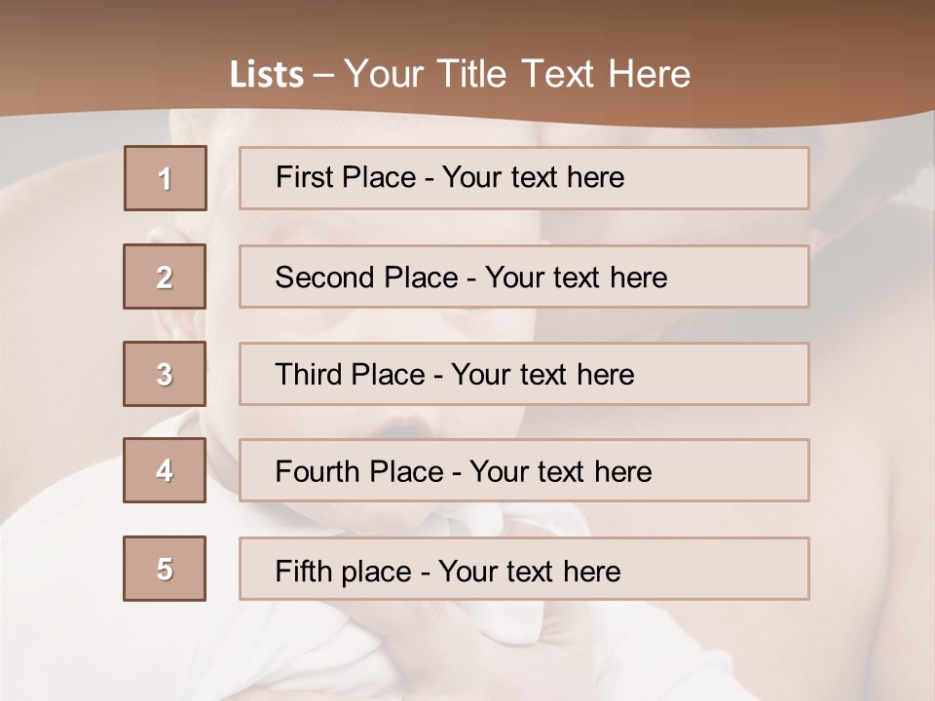Click 'Your text here' in Second Place row
The image size is (935, 701).
(576, 277)
